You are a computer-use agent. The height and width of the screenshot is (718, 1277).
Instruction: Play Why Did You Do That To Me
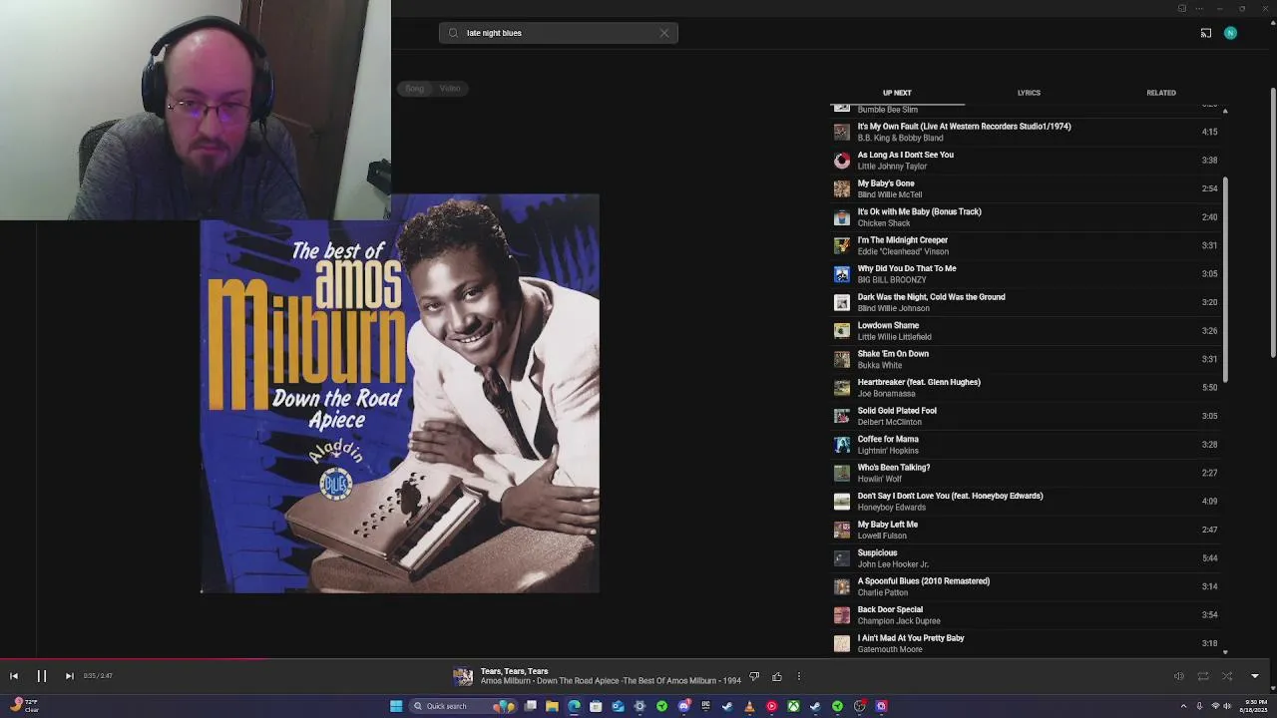(1027, 274)
